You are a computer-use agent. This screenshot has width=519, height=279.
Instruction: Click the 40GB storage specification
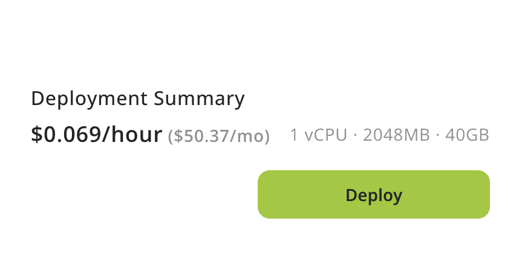tap(467, 135)
